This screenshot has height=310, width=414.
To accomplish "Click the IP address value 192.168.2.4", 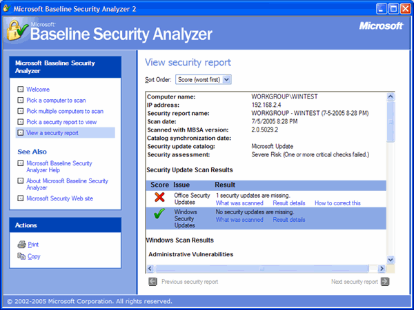I will click(266, 105).
